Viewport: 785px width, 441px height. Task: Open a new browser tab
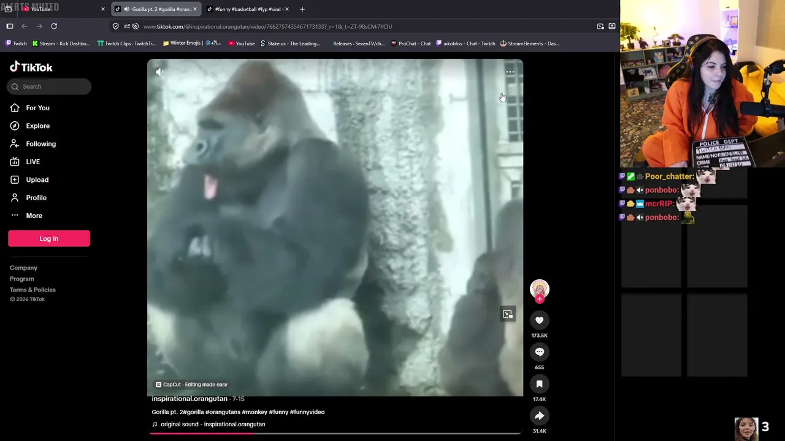pyautogui.click(x=302, y=9)
